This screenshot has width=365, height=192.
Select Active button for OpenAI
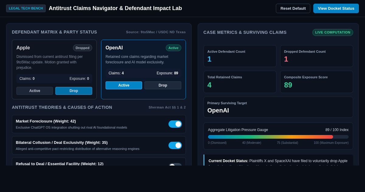124,85
